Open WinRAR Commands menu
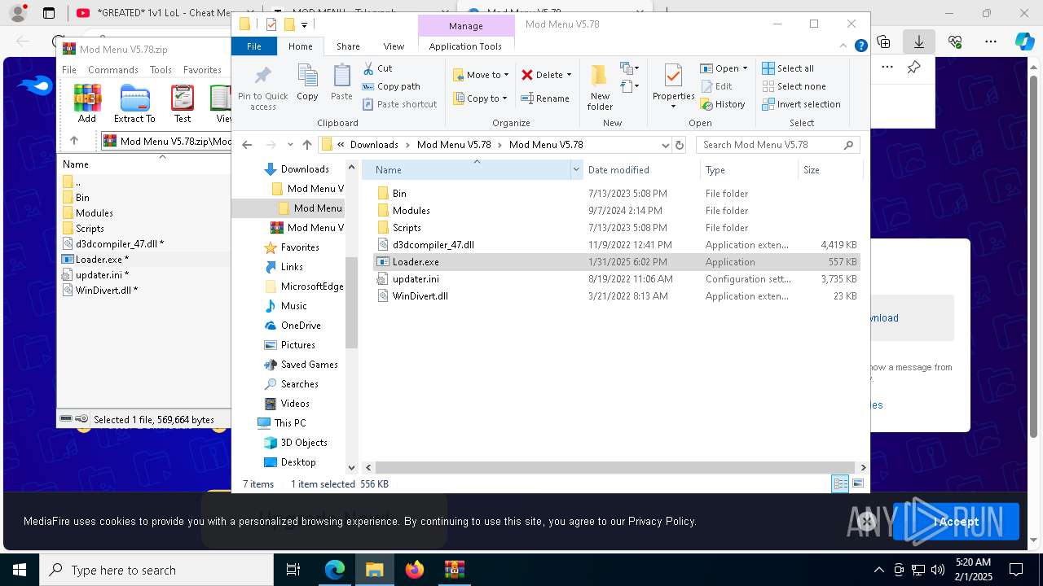This screenshot has width=1043, height=586. click(113, 70)
